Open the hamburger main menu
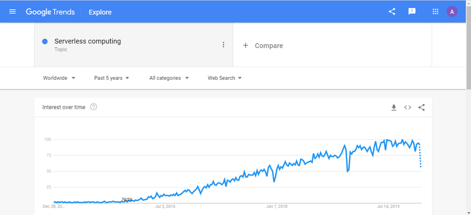Screen dimensions: 471x215 [12, 12]
